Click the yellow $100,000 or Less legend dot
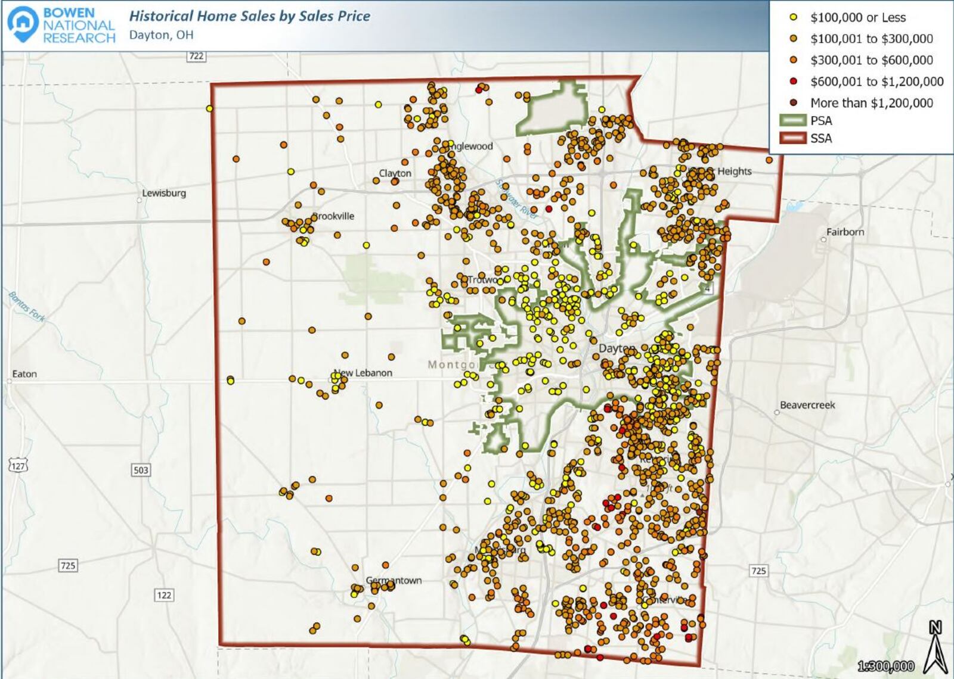The image size is (954, 679). pyautogui.click(x=794, y=17)
